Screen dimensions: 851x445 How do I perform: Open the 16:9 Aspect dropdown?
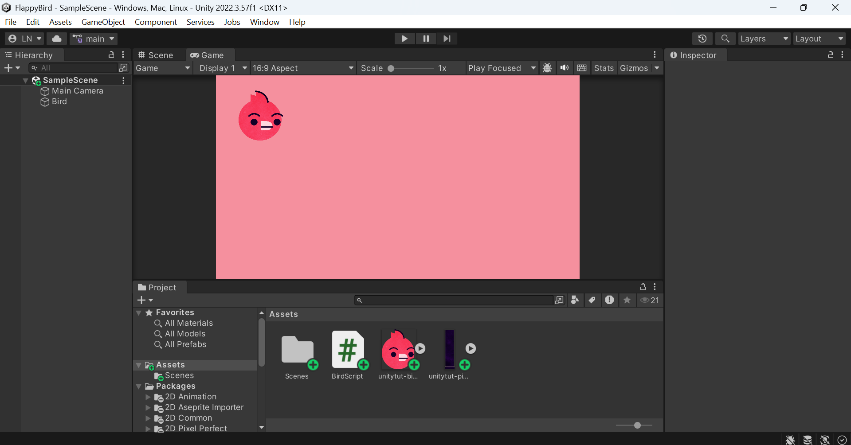pyautogui.click(x=303, y=68)
